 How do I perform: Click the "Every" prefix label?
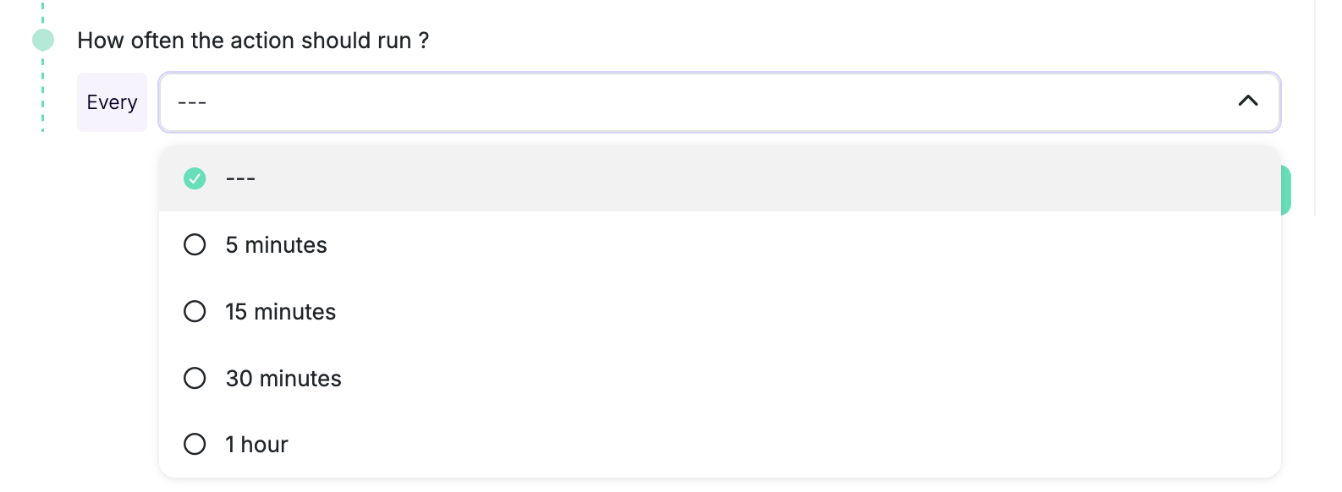point(112,102)
